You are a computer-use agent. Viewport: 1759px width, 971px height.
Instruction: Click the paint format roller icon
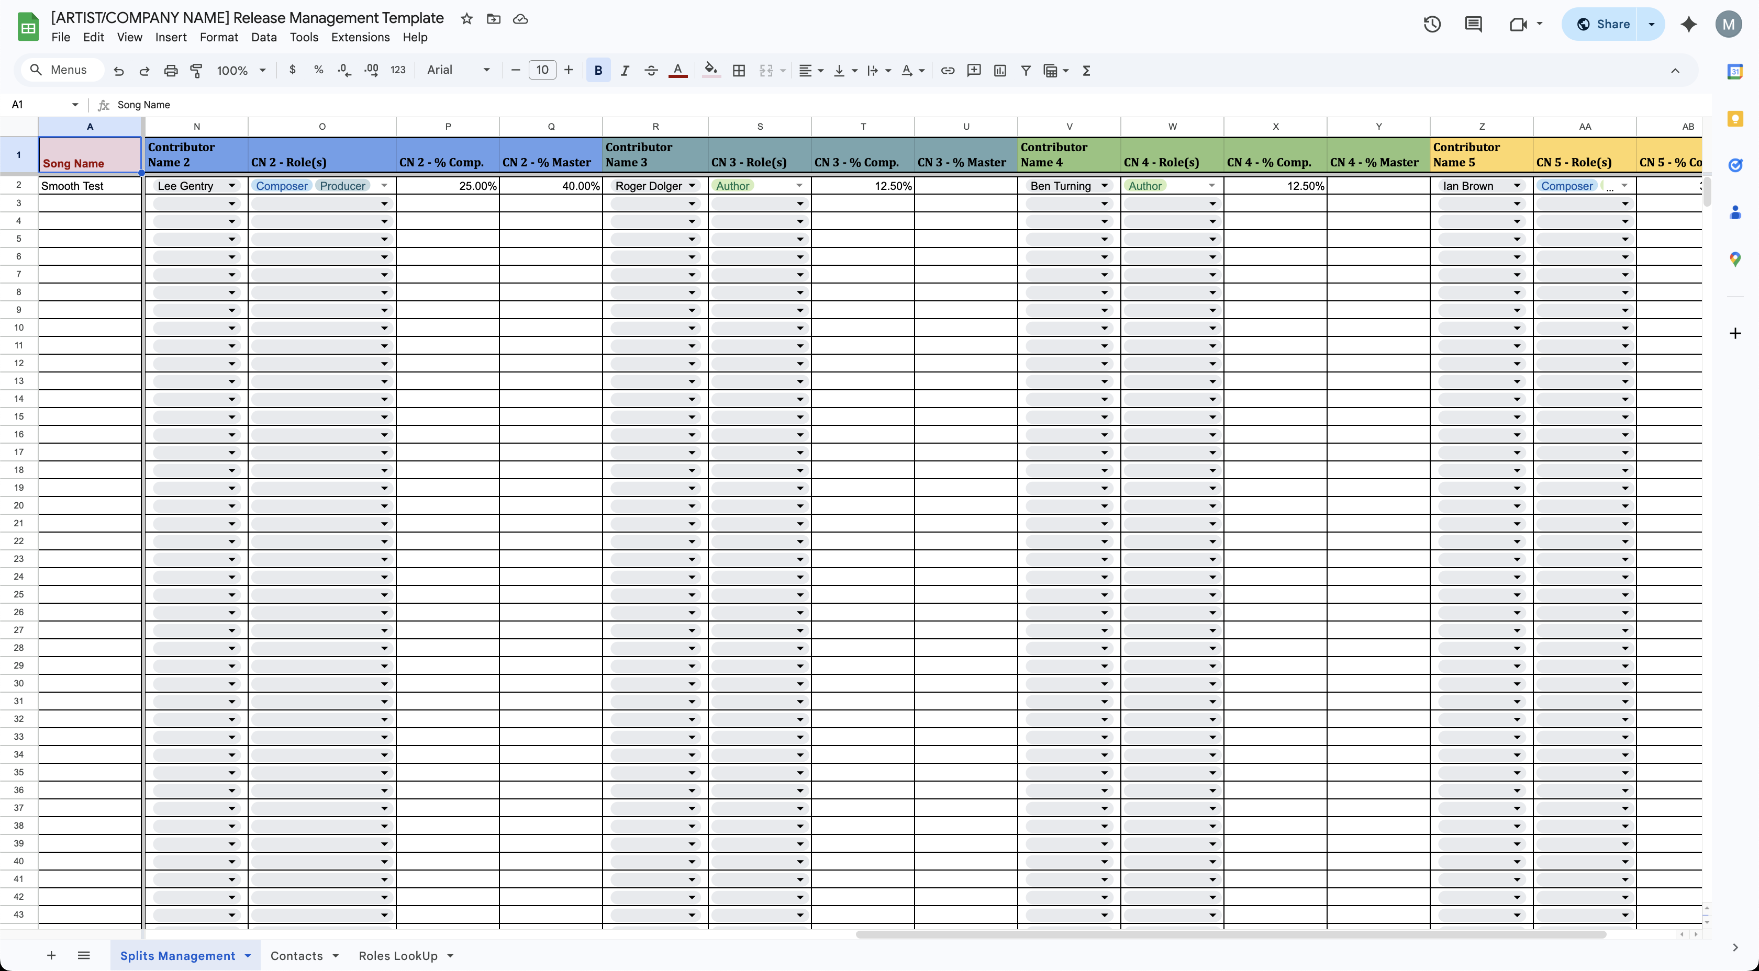(197, 70)
